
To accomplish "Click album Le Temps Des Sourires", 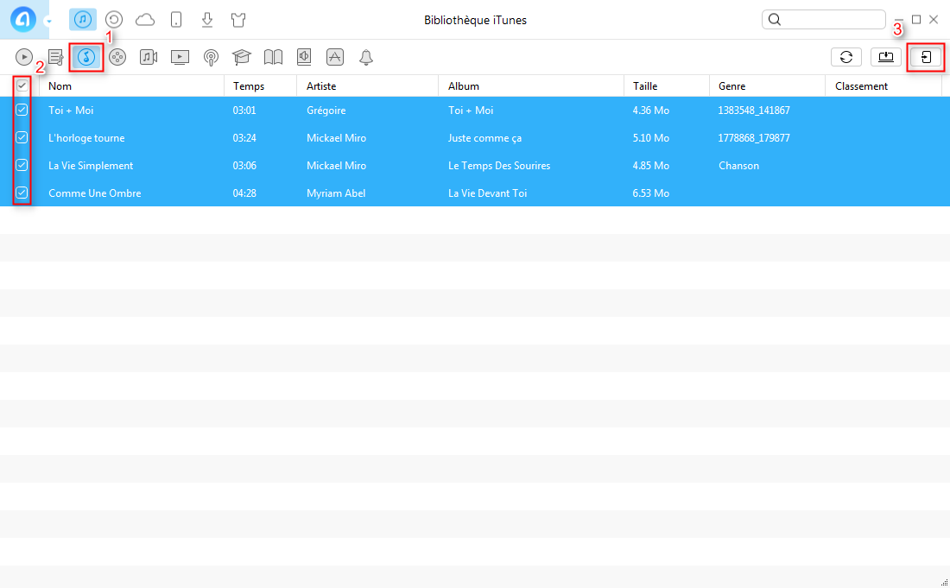I will click(x=499, y=165).
